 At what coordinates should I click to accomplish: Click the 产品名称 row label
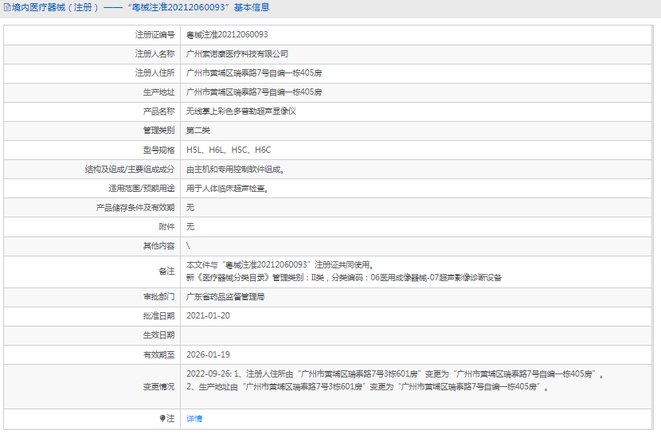(158, 111)
